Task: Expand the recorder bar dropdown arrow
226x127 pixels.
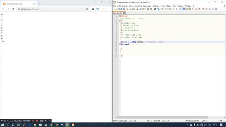Action: coord(1,121)
